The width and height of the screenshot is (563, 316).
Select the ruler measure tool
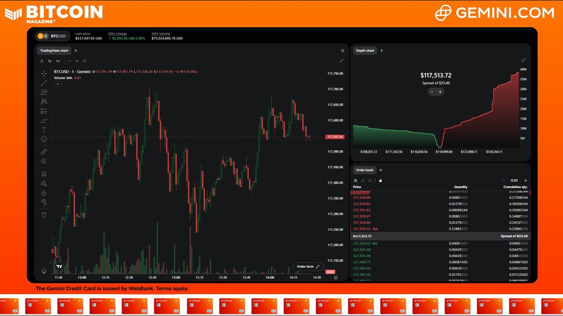(44, 152)
